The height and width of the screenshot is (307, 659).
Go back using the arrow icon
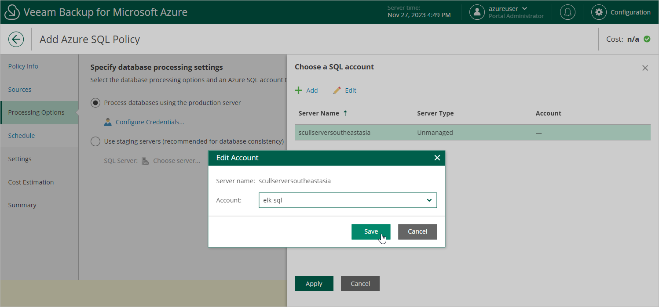pyautogui.click(x=16, y=39)
